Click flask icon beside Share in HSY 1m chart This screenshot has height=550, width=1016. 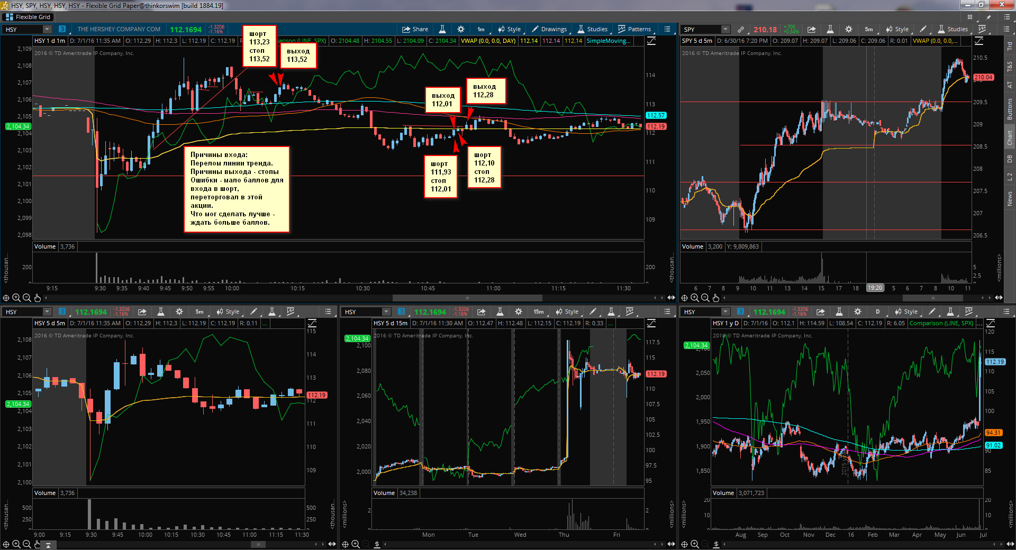[442, 29]
